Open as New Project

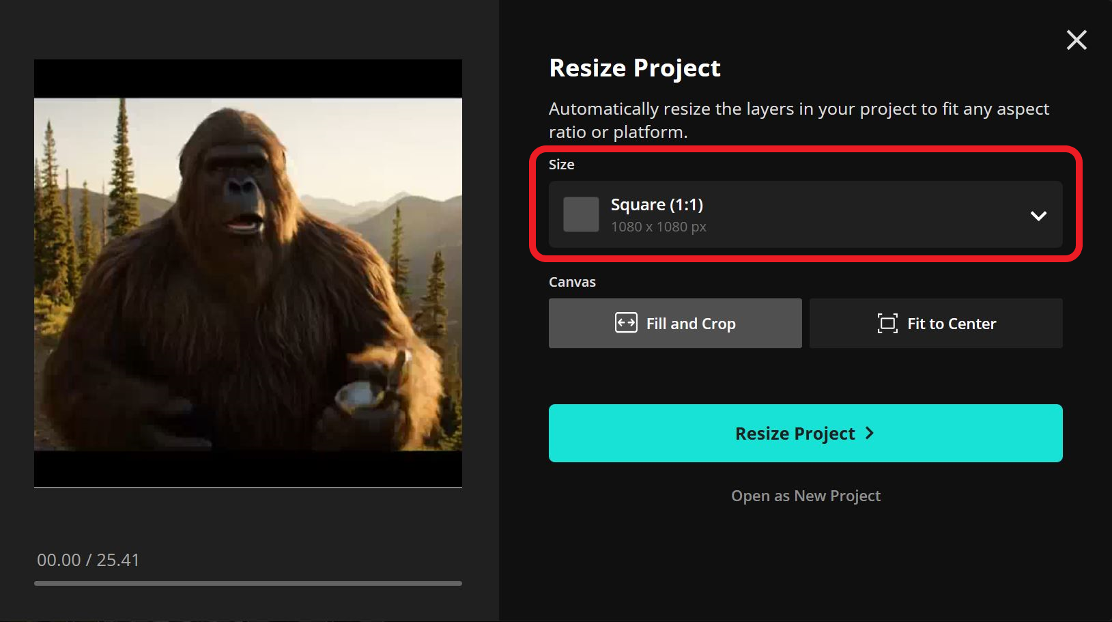pos(806,496)
